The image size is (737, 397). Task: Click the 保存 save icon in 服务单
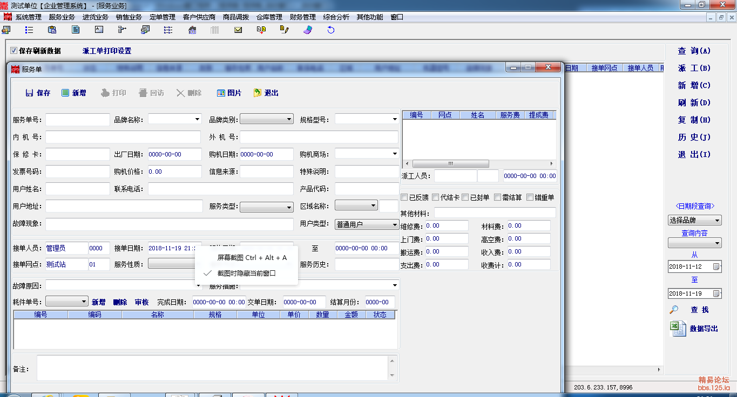click(30, 93)
